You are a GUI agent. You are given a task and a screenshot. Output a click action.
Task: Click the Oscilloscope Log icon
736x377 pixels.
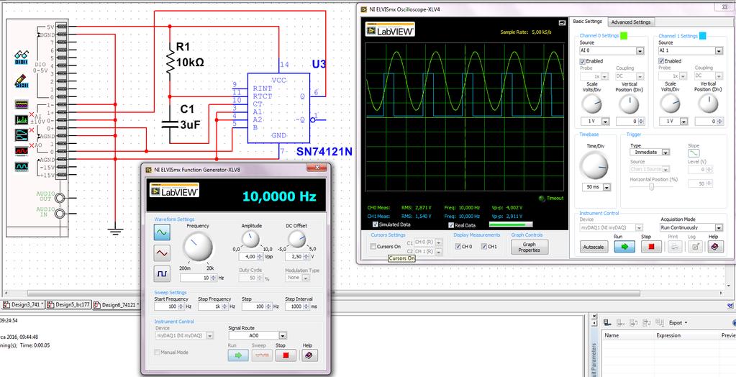tap(695, 247)
